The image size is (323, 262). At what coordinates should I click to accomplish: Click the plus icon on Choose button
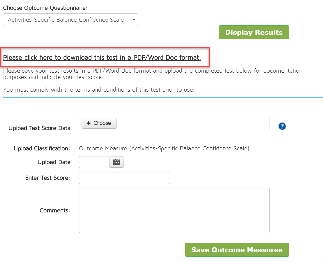[89, 123]
